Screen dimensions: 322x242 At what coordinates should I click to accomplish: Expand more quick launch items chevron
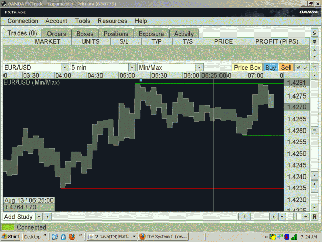click(80, 235)
